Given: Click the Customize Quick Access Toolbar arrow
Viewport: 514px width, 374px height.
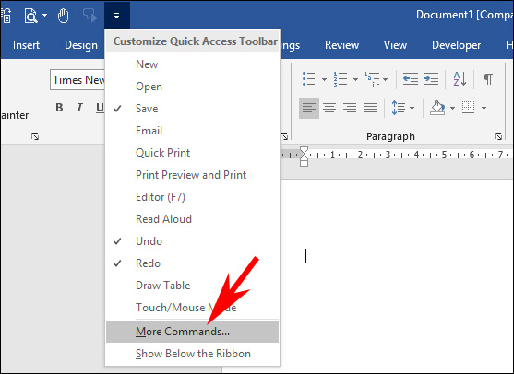Looking at the screenshot, I should click(116, 15).
